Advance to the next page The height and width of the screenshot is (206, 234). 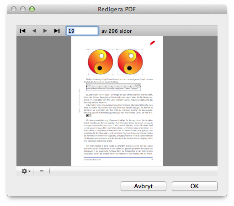[x=45, y=31]
